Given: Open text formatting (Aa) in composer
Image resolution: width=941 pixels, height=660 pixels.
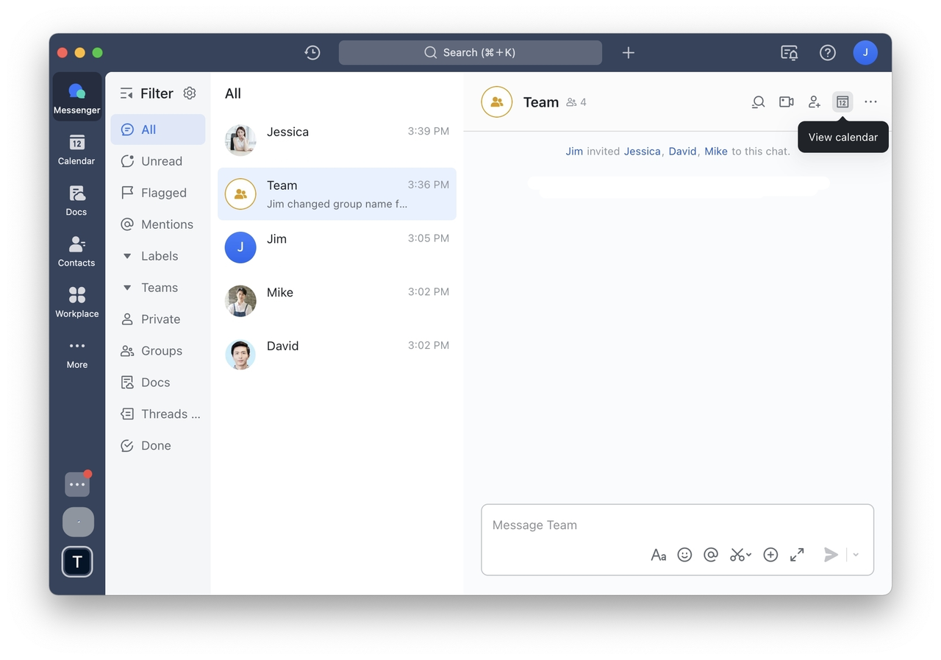Looking at the screenshot, I should click(658, 555).
